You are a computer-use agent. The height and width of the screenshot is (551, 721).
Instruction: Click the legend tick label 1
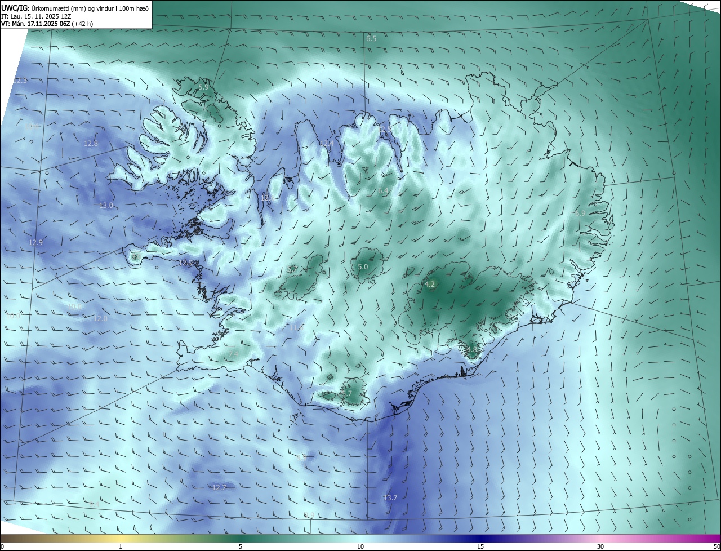pos(121,546)
